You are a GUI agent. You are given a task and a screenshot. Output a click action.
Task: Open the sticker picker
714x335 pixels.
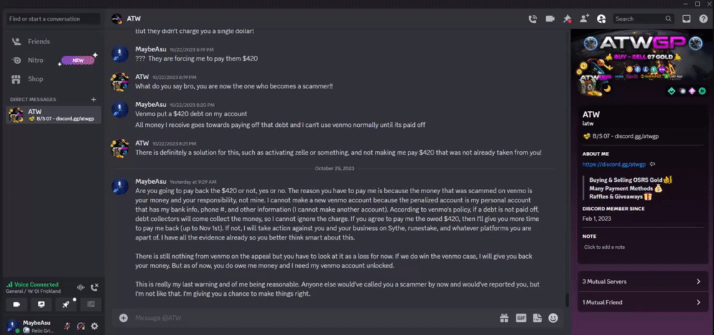537,318
